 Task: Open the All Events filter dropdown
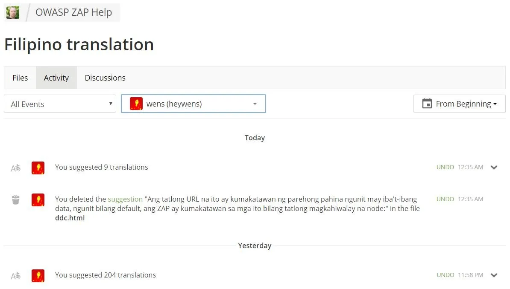tap(60, 104)
